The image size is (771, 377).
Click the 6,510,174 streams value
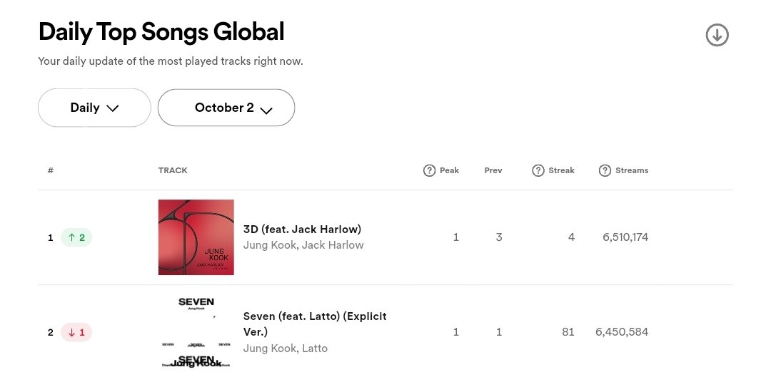click(625, 237)
